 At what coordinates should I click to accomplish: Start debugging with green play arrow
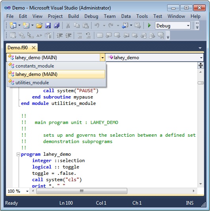(x=149, y=25)
